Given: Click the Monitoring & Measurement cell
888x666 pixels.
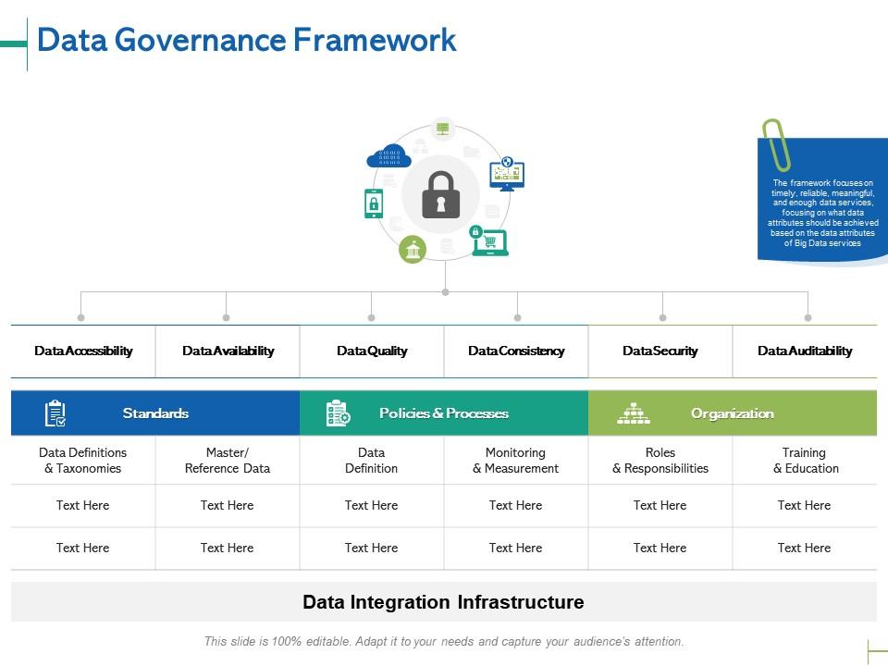Looking at the screenshot, I should [x=516, y=461].
